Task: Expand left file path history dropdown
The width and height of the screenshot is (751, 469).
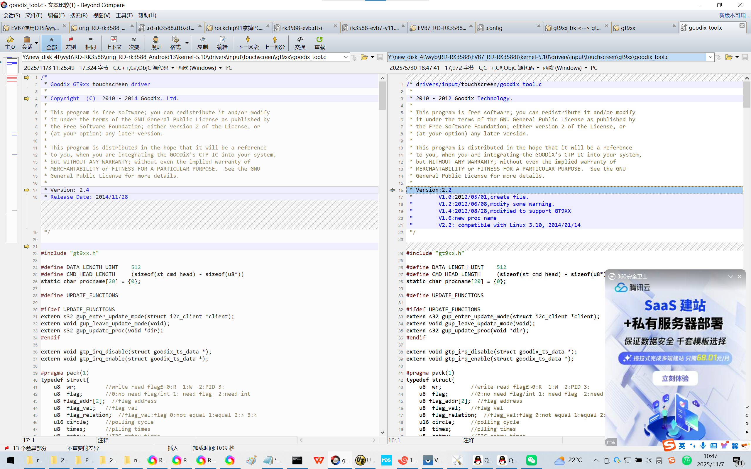Action: (345, 57)
